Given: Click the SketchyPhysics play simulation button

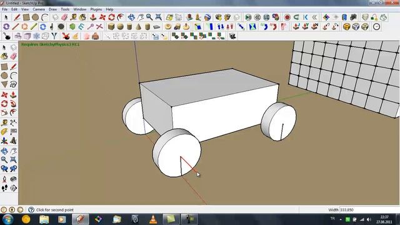Looking at the screenshot, I should (248, 17).
